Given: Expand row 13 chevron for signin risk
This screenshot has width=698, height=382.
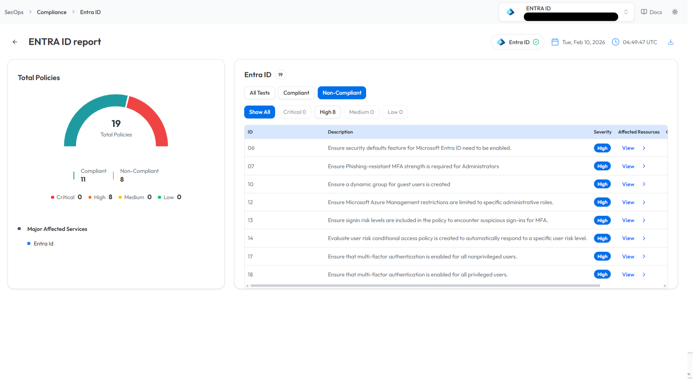Looking at the screenshot, I should (x=644, y=220).
